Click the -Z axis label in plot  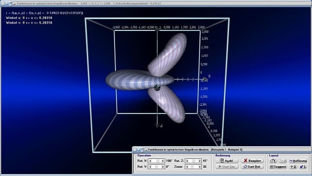click(x=161, y=126)
